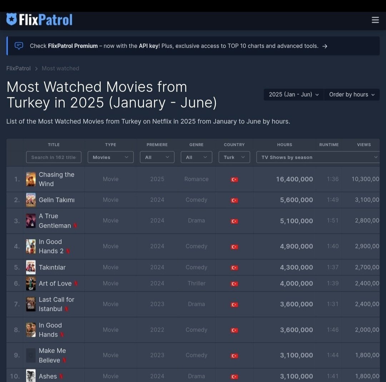Screen dimensions: 386x382
Task: Click Turkey flag in Ashes row
Action: pos(234,377)
